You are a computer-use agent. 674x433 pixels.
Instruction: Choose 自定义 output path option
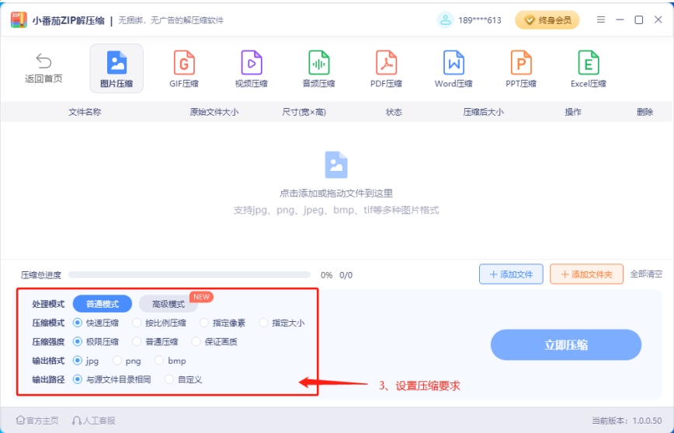[170, 379]
